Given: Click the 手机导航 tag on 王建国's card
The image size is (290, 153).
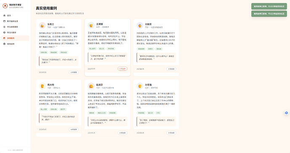Looking at the screenshot, I should [x=111, y=49].
